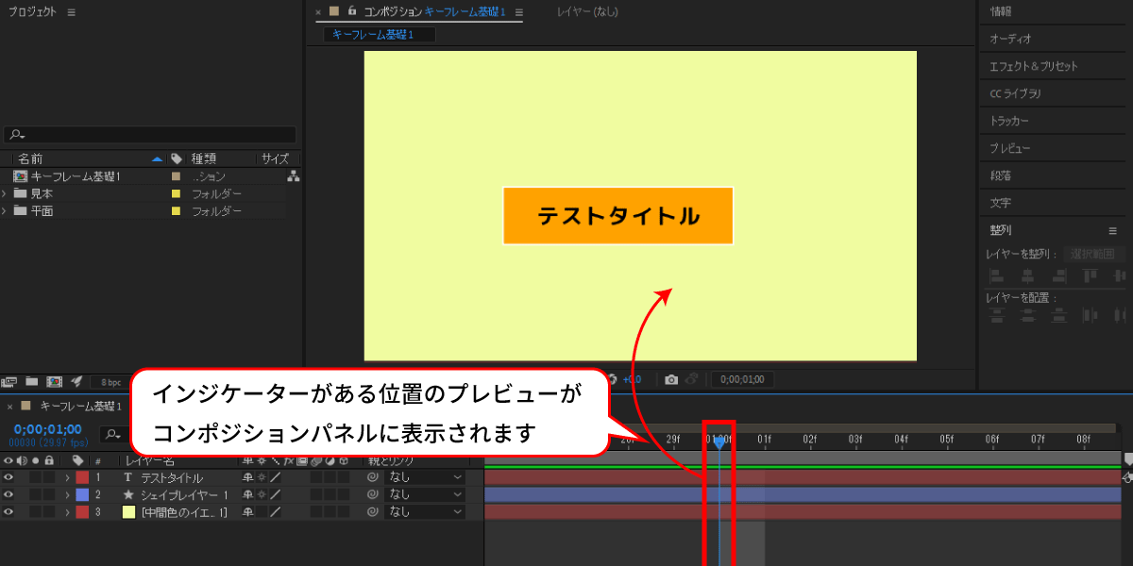Click the distribute top edges icon
This screenshot has height=566, width=1133.
(996, 315)
